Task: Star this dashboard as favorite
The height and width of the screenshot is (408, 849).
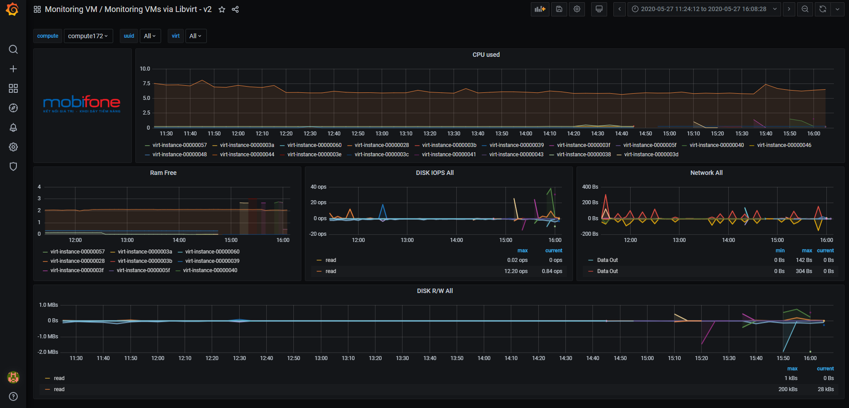Action: [222, 9]
